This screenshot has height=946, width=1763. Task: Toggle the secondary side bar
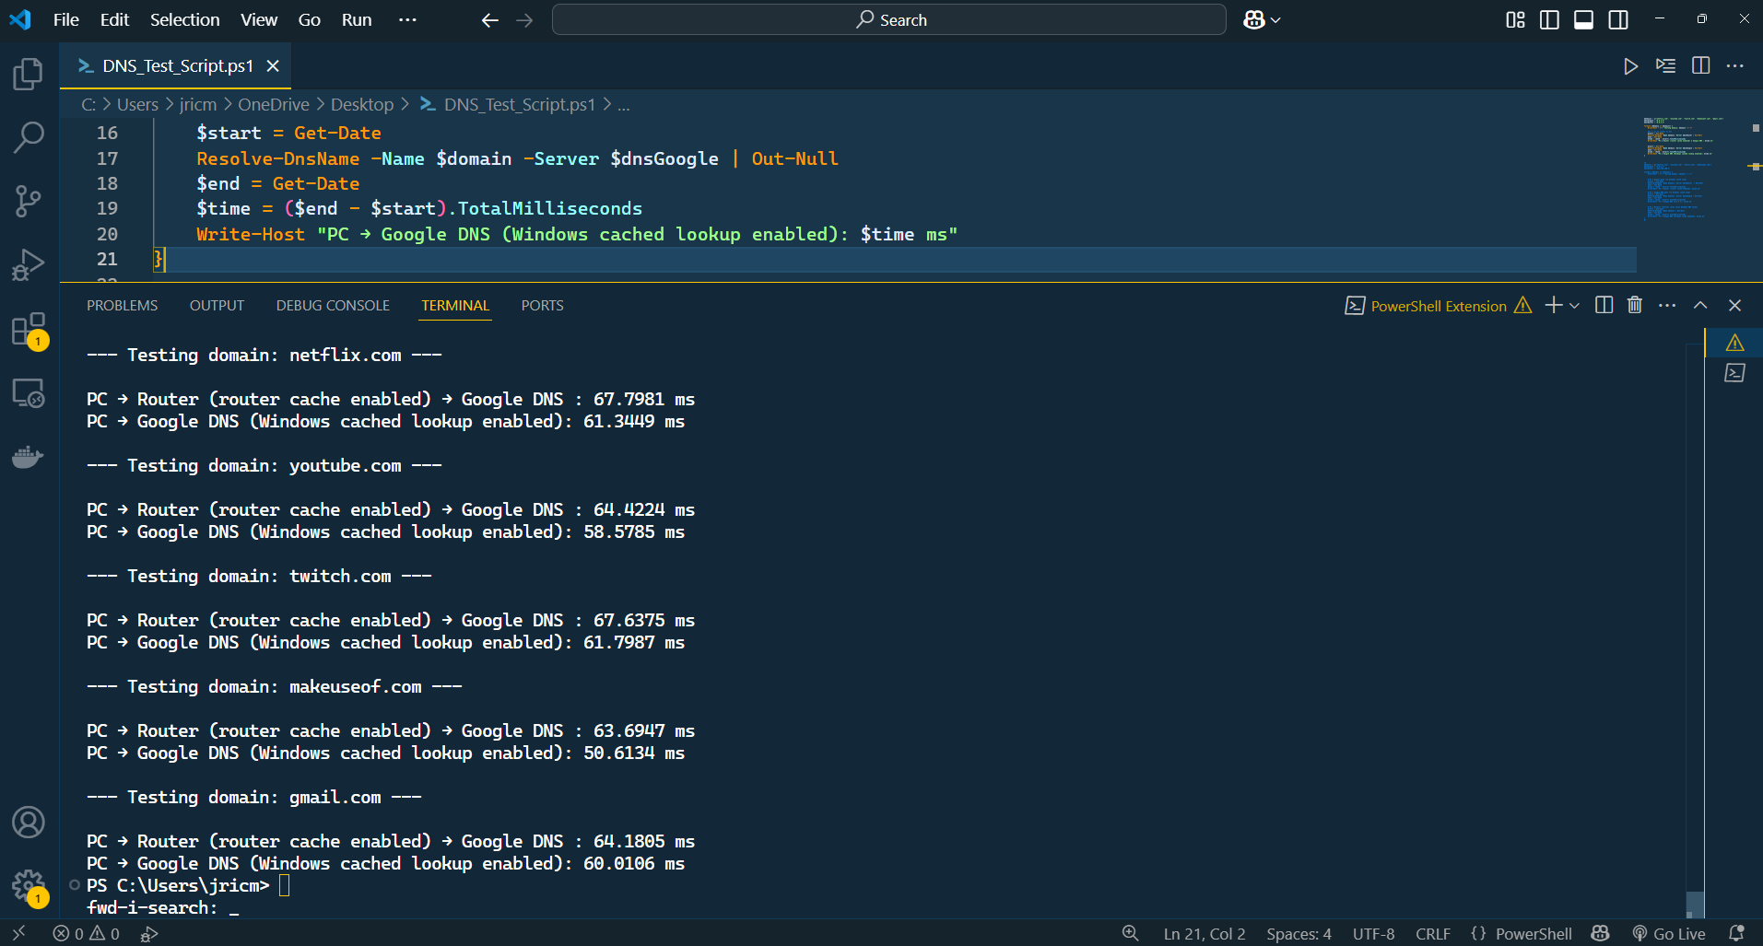(x=1617, y=20)
